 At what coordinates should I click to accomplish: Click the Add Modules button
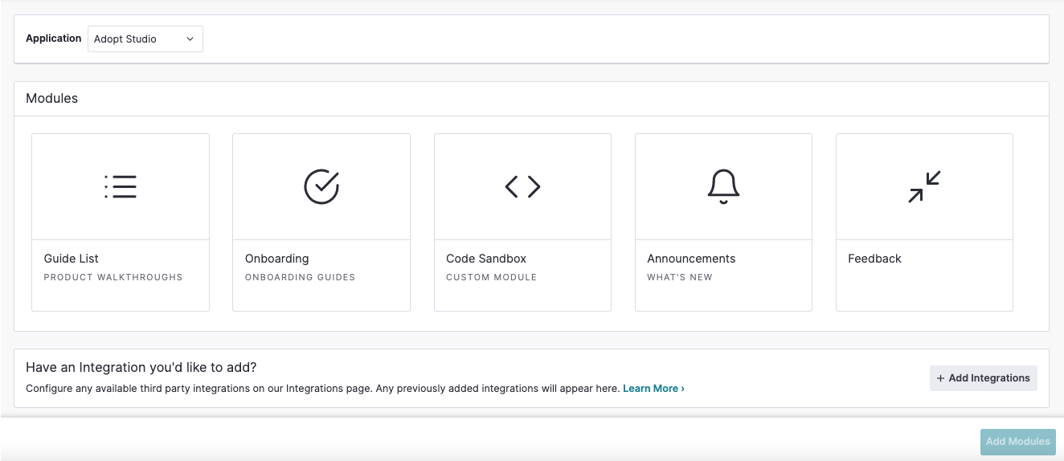[1017, 441]
